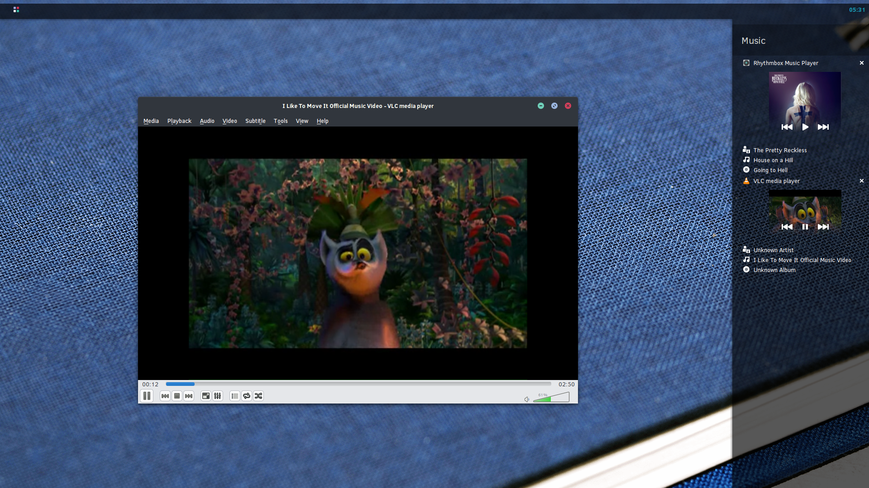This screenshot has width=869, height=488.
Task: Pause VLC from the Music panel widget
Action: tap(805, 227)
